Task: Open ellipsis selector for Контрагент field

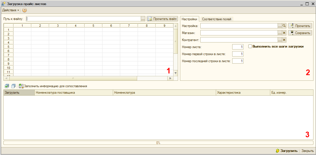Action: (x=280, y=40)
